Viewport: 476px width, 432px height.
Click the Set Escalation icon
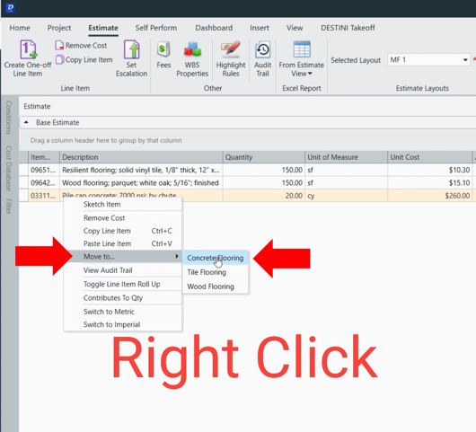131,49
